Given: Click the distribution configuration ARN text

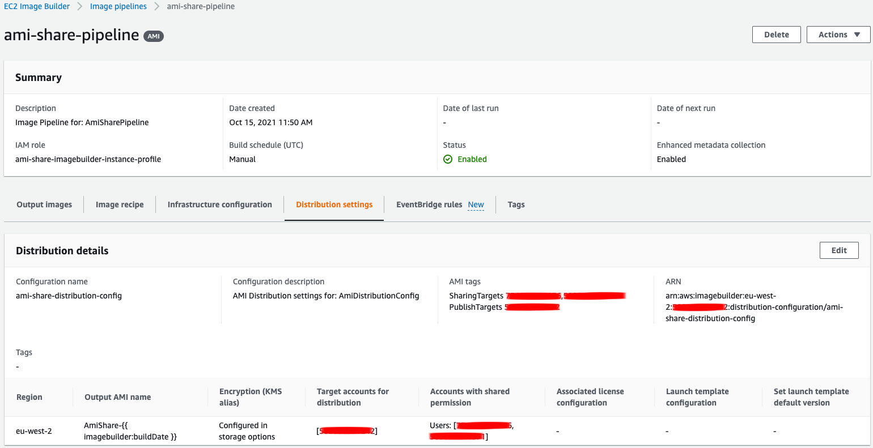Looking at the screenshot, I should coord(754,307).
